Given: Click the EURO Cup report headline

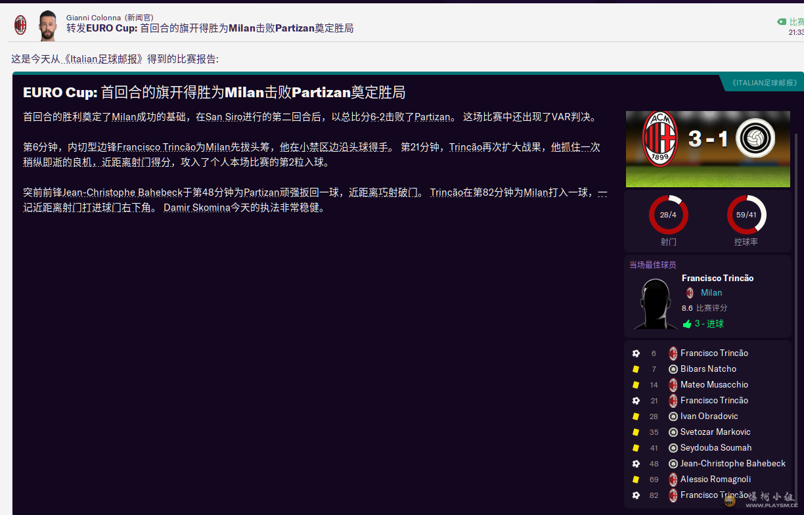Looking at the screenshot, I should (214, 93).
